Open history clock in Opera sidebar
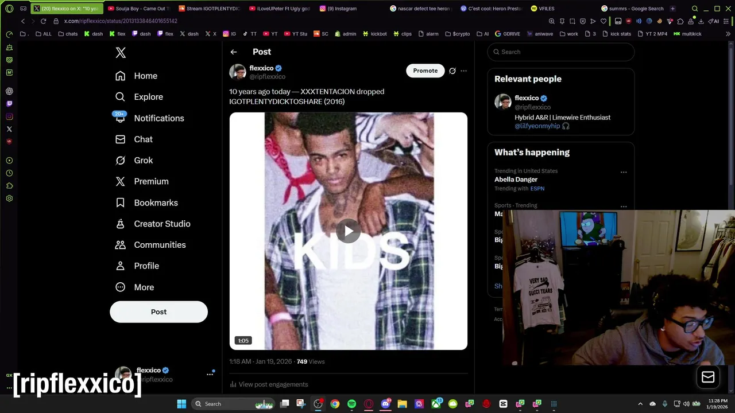 9,173
